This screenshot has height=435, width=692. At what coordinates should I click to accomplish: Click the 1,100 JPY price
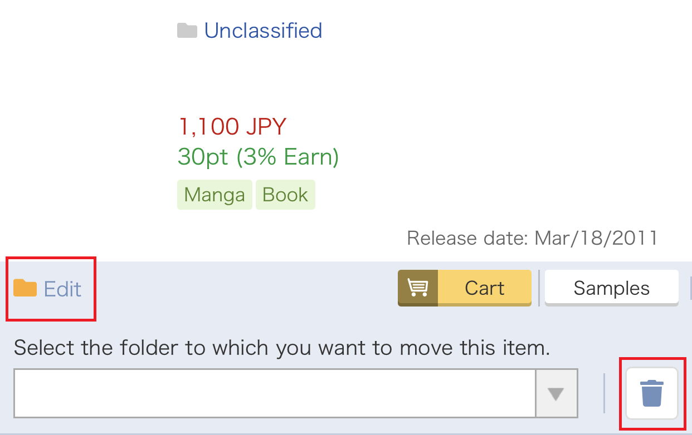[x=232, y=127]
